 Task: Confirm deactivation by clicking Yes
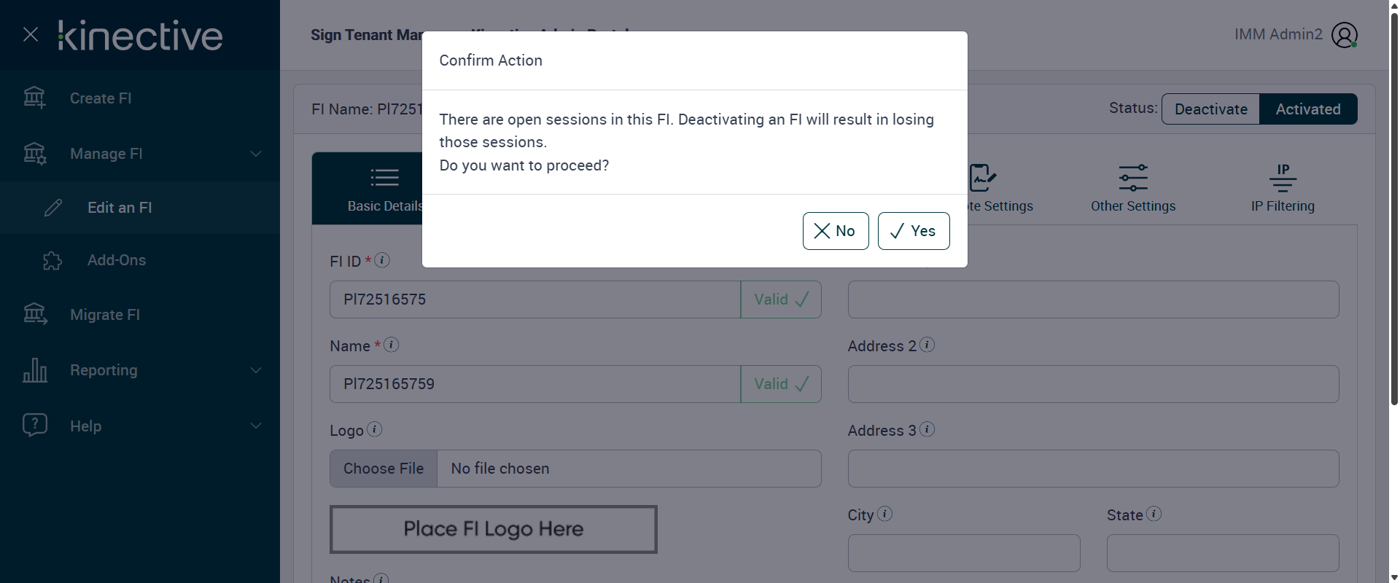pos(913,231)
